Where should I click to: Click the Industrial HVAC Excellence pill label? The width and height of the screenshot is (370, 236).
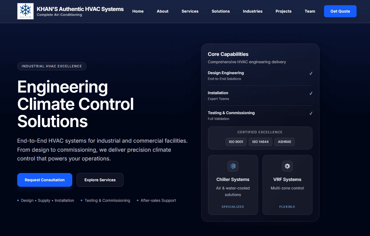(52, 66)
